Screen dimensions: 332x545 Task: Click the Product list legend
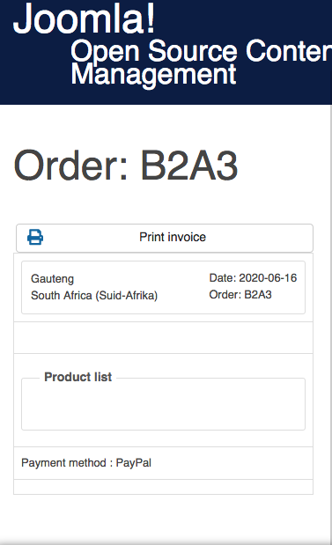tap(77, 377)
